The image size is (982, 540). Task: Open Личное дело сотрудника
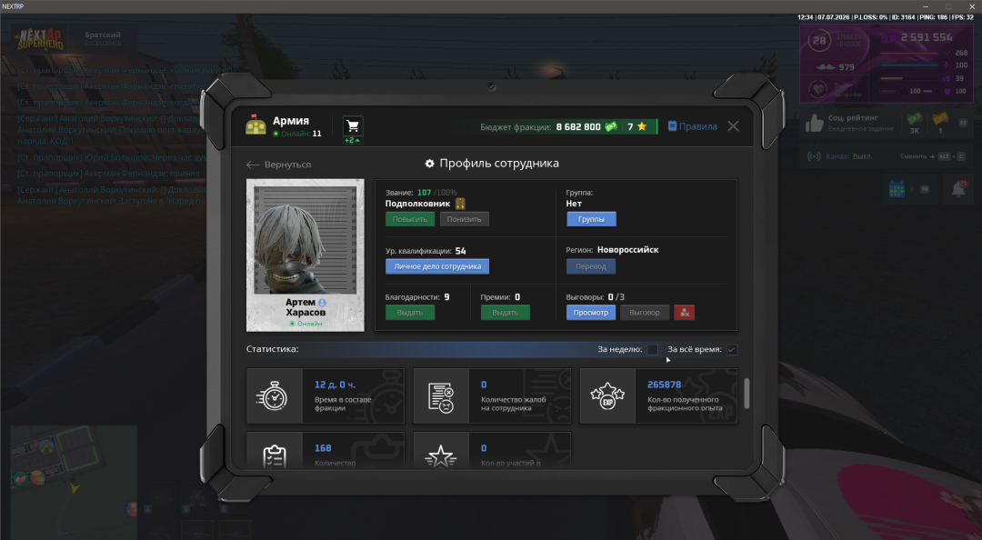(x=437, y=266)
